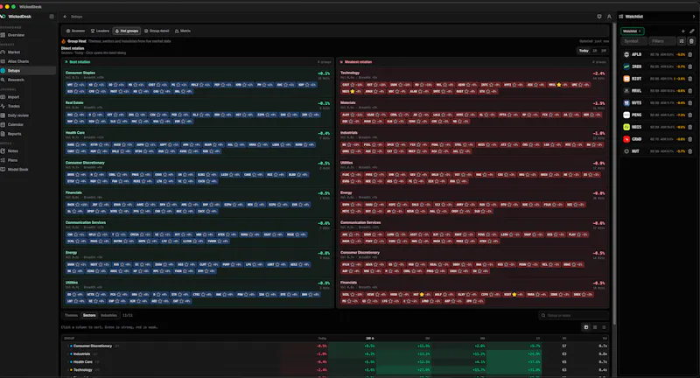Open Reports in the sidebar
Image resolution: width=700 pixels, height=378 pixels.
[x=14, y=134]
